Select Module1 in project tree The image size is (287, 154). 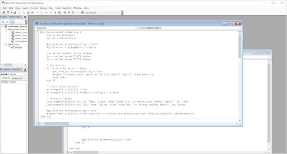pos(19,48)
